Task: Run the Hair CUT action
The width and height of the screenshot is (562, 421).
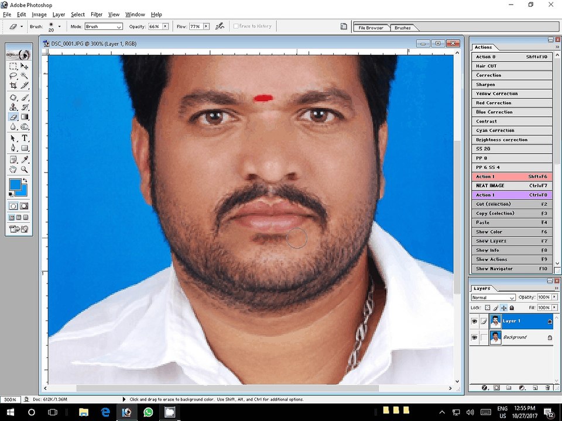Action: pyautogui.click(x=512, y=66)
